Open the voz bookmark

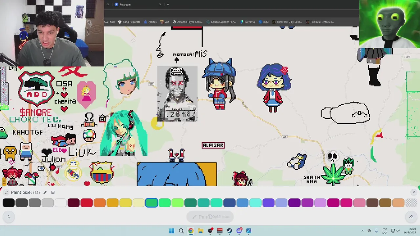tap(165, 22)
